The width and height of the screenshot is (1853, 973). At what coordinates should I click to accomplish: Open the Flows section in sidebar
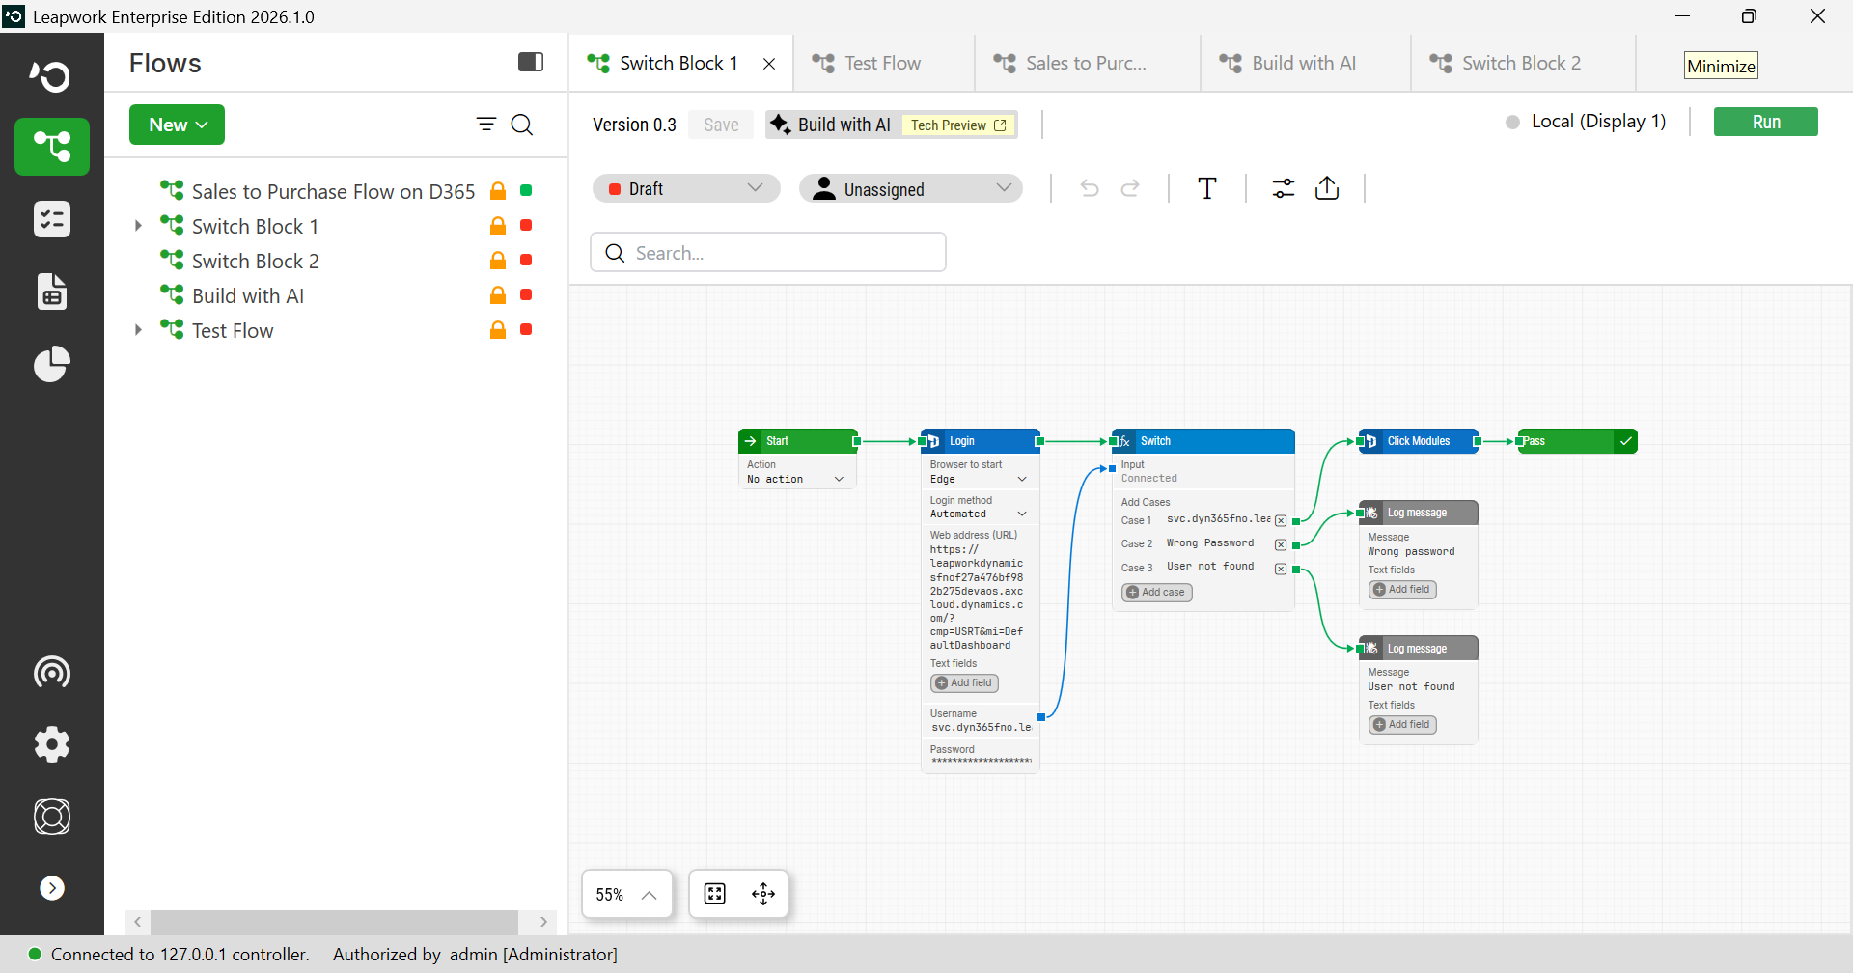click(52, 147)
